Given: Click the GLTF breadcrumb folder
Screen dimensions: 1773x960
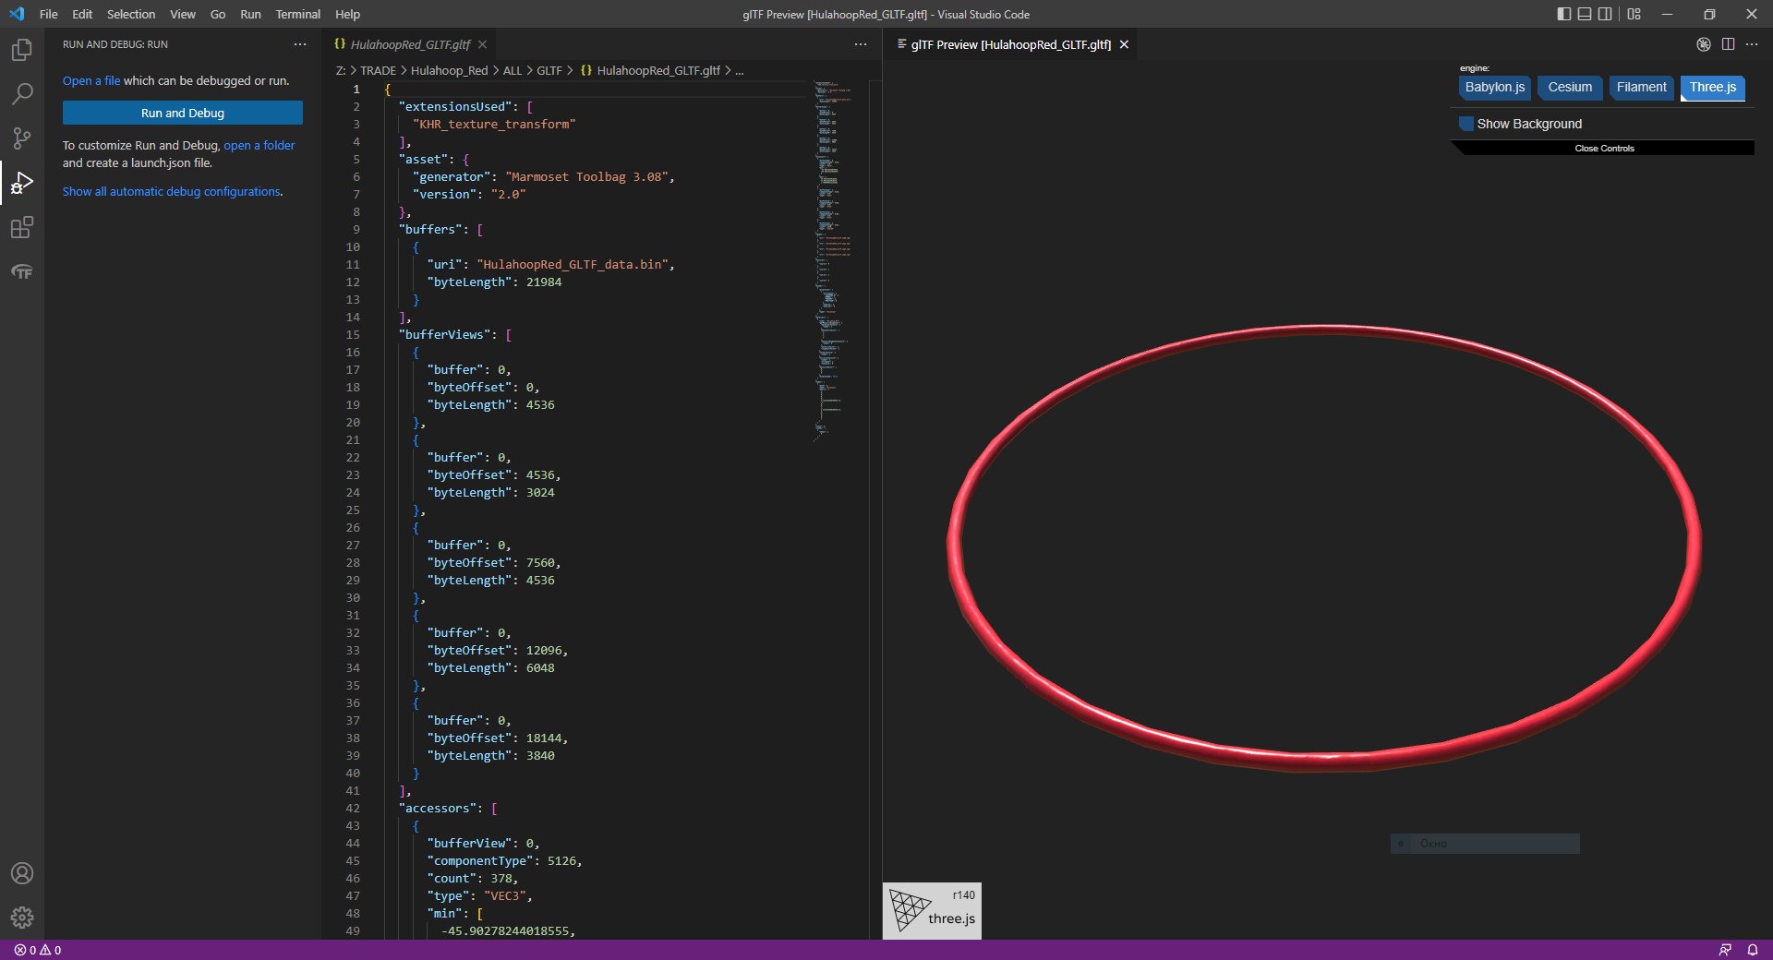Looking at the screenshot, I should 549,70.
